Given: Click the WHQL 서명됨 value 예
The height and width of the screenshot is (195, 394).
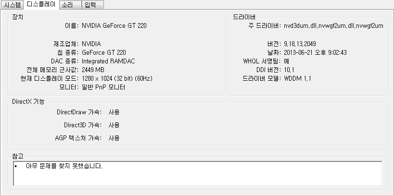Looking at the screenshot, I should (x=287, y=61).
